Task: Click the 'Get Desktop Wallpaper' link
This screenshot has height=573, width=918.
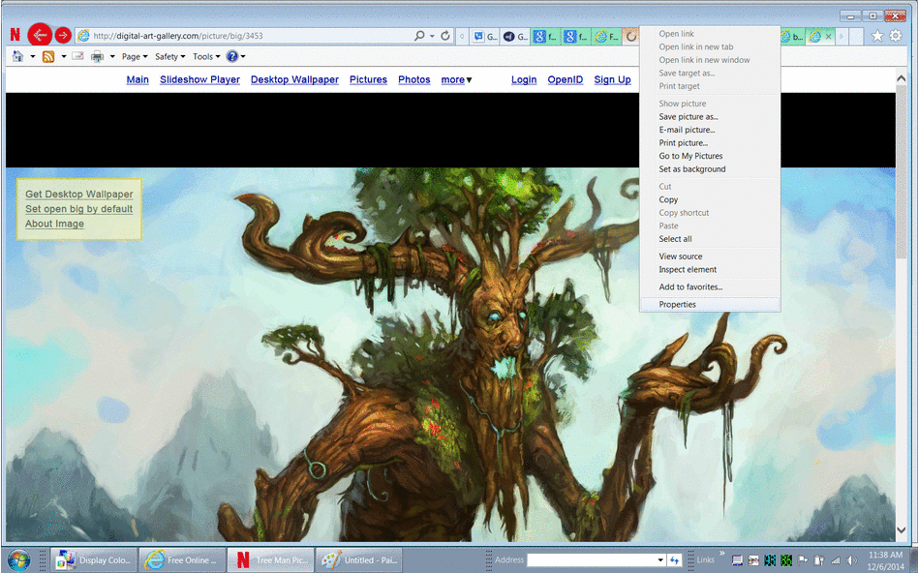Action: click(x=79, y=195)
